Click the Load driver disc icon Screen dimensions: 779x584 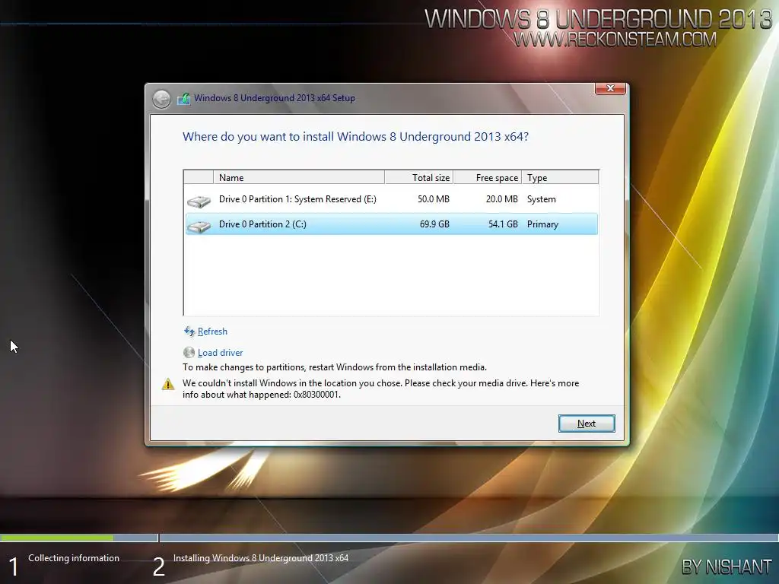click(189, 353)
